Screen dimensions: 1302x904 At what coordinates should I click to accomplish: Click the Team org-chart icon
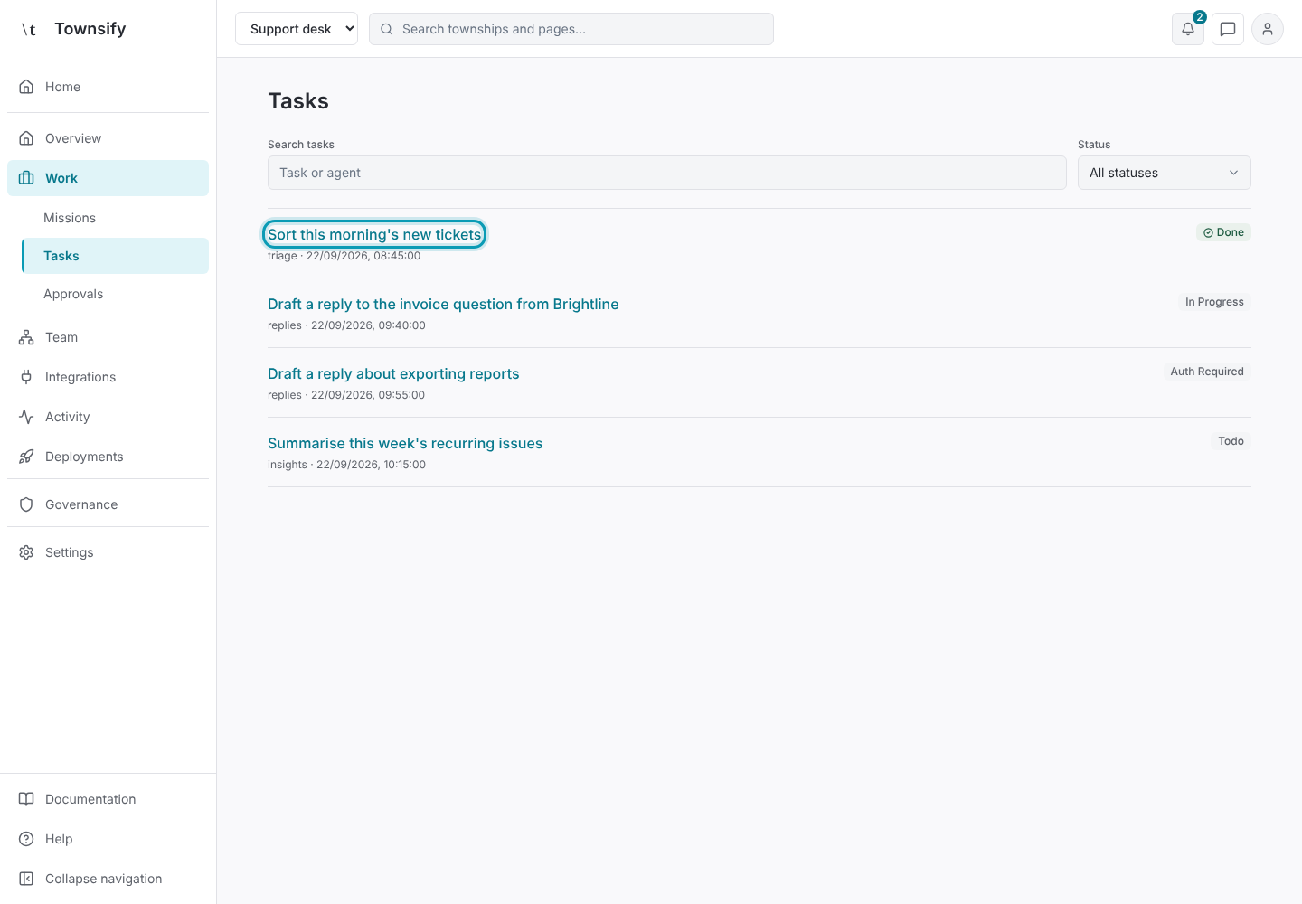[x=26, y=337]
